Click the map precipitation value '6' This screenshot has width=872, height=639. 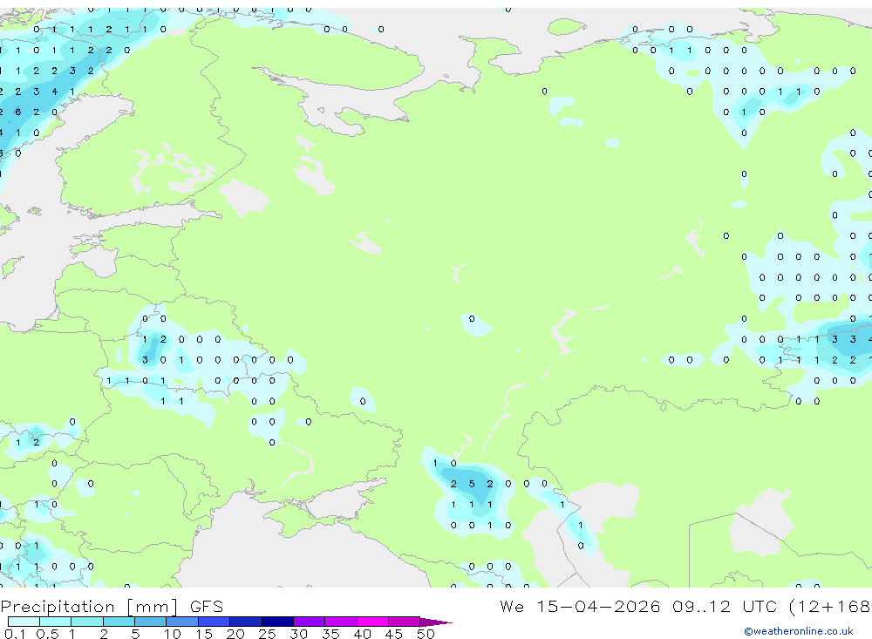tap(18, 112)
